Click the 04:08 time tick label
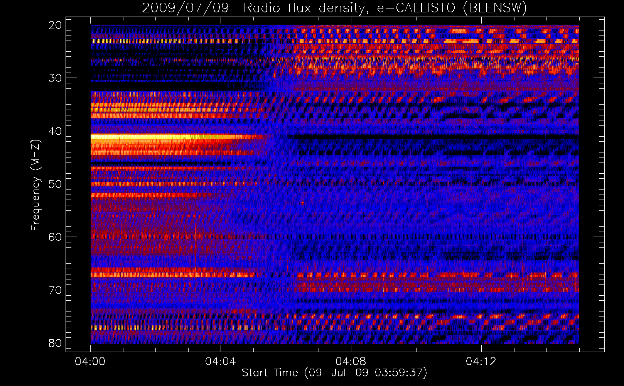This screenshot has width=624, height=386. (x=351, y=362)
